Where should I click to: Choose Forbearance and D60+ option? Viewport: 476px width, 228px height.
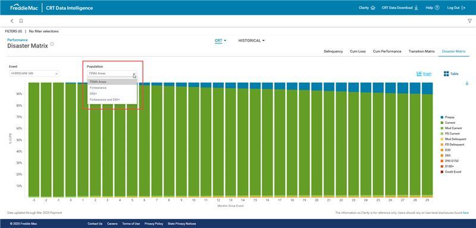point(112,99)
